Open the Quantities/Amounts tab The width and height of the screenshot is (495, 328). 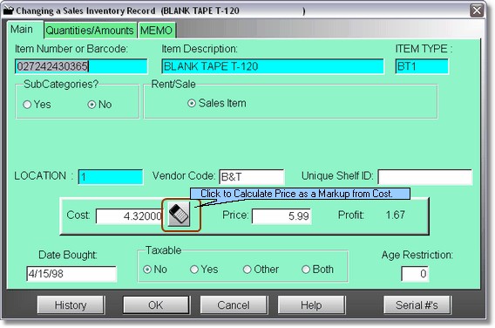pos(90,31)
